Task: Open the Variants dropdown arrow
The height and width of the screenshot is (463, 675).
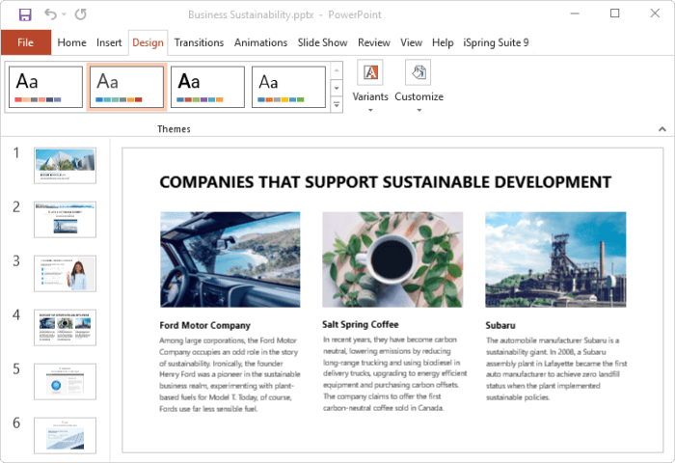Action: point(370,110)
